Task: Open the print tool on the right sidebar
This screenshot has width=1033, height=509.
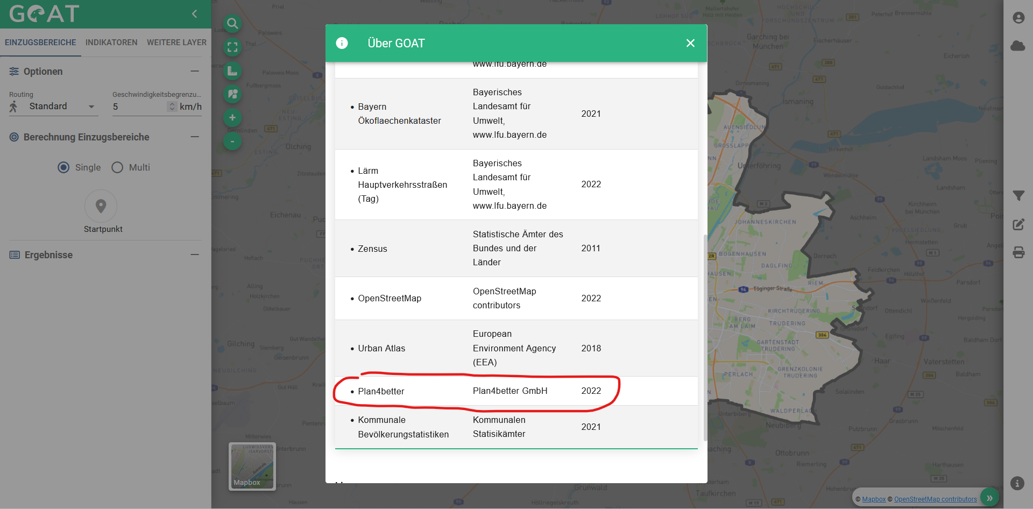Action: [1018, 252]
